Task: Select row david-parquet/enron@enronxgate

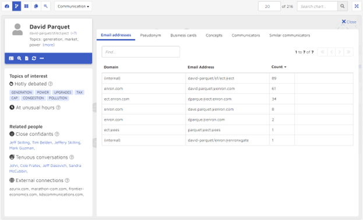Action: 228,140
